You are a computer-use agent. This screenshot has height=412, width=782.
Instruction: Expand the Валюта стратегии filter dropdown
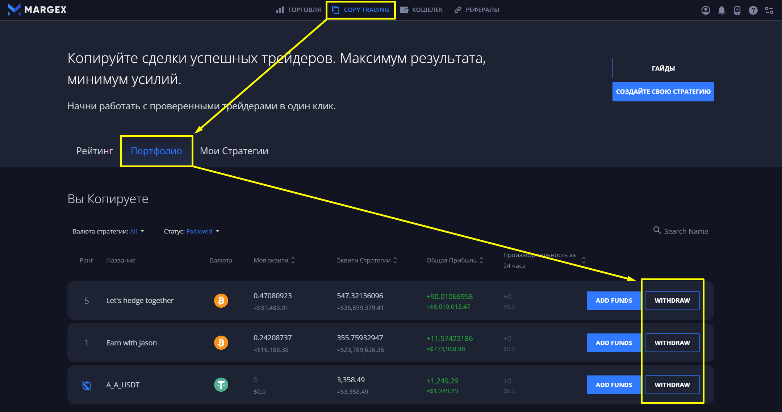tap(137, 231)
